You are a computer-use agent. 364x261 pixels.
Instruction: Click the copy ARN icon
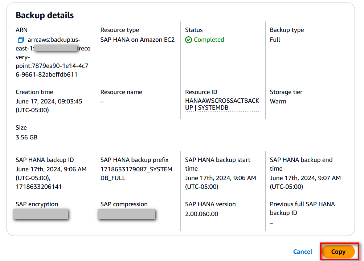click(x=21, y=40)
